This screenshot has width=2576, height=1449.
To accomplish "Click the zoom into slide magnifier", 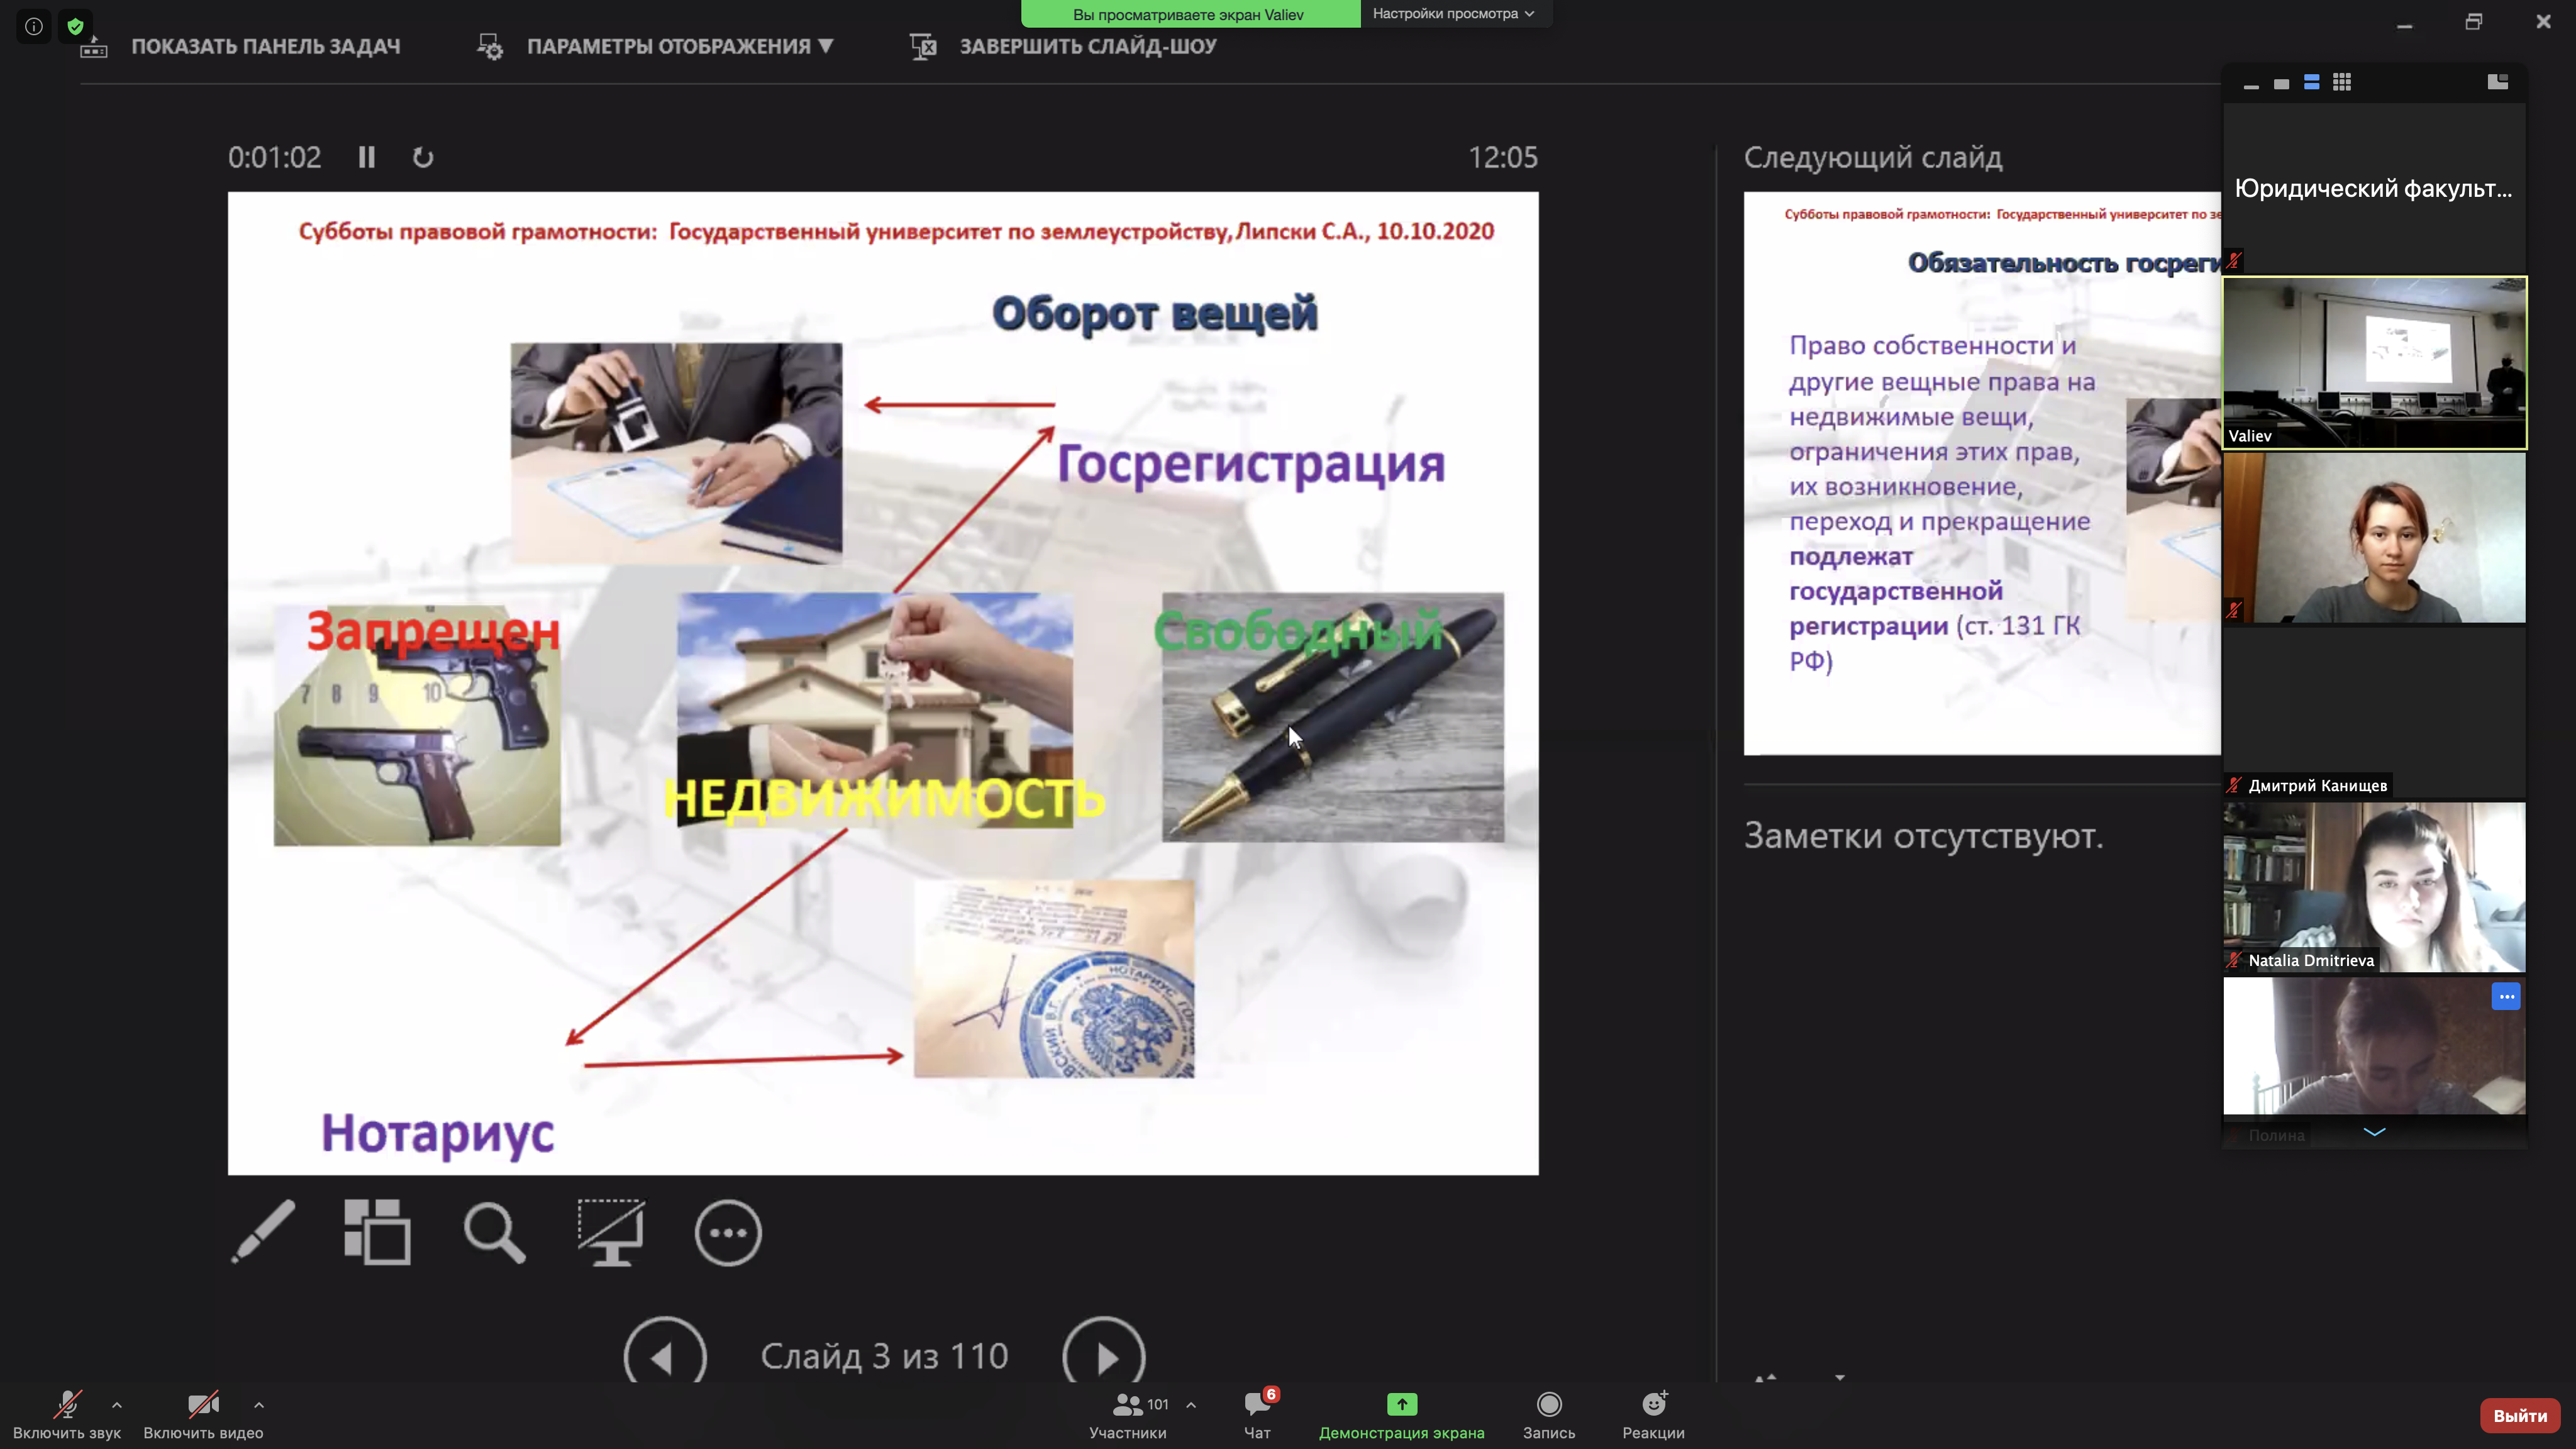I will tap(494, 1232).
